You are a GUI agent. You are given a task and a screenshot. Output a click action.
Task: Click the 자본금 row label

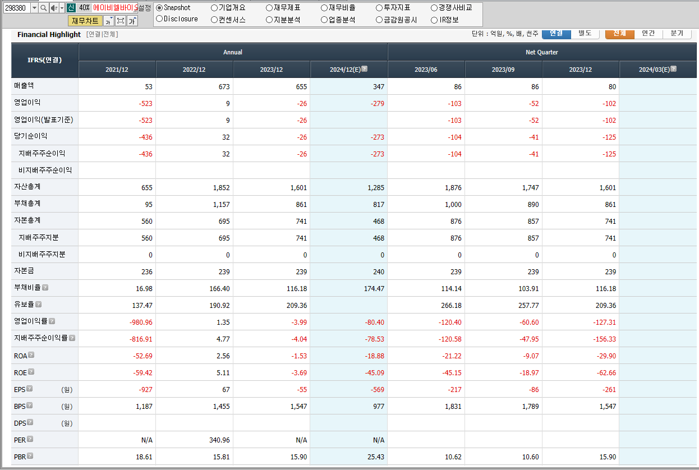point(24,271)
